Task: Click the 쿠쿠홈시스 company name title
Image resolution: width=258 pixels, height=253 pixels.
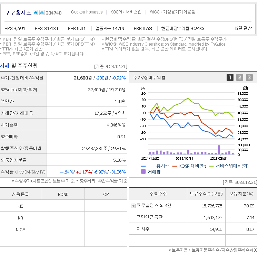Action: [x=18, y=12]
